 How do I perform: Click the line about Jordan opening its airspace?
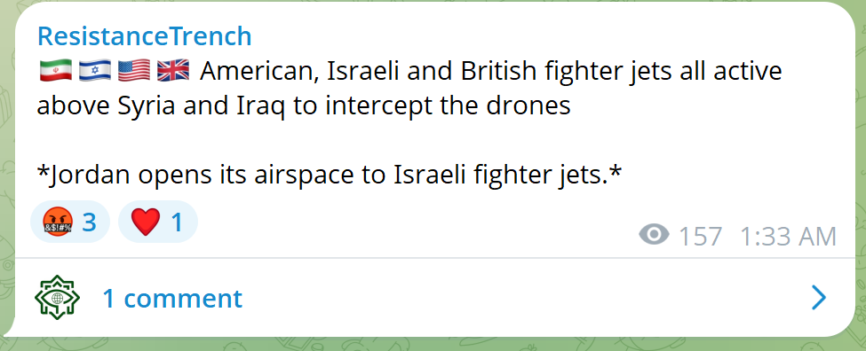[330, 175]
